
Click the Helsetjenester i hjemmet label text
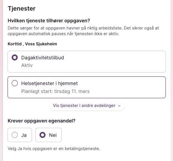49,83
